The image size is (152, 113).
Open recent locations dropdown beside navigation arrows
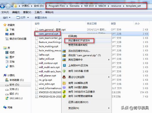[12, 6]
